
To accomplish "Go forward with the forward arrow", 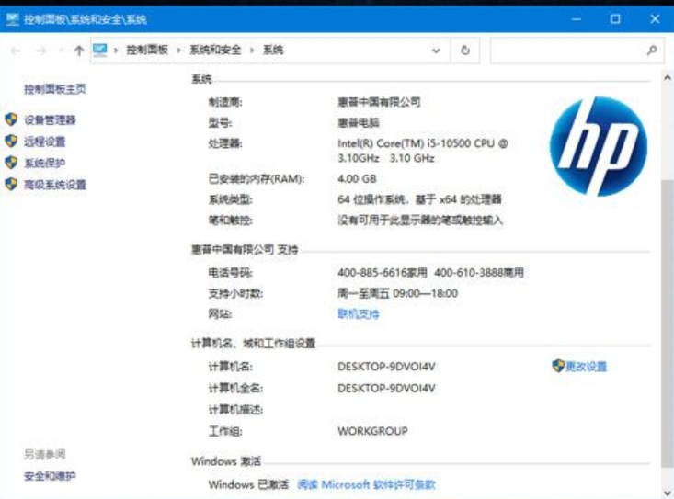I will coord(40,51).
